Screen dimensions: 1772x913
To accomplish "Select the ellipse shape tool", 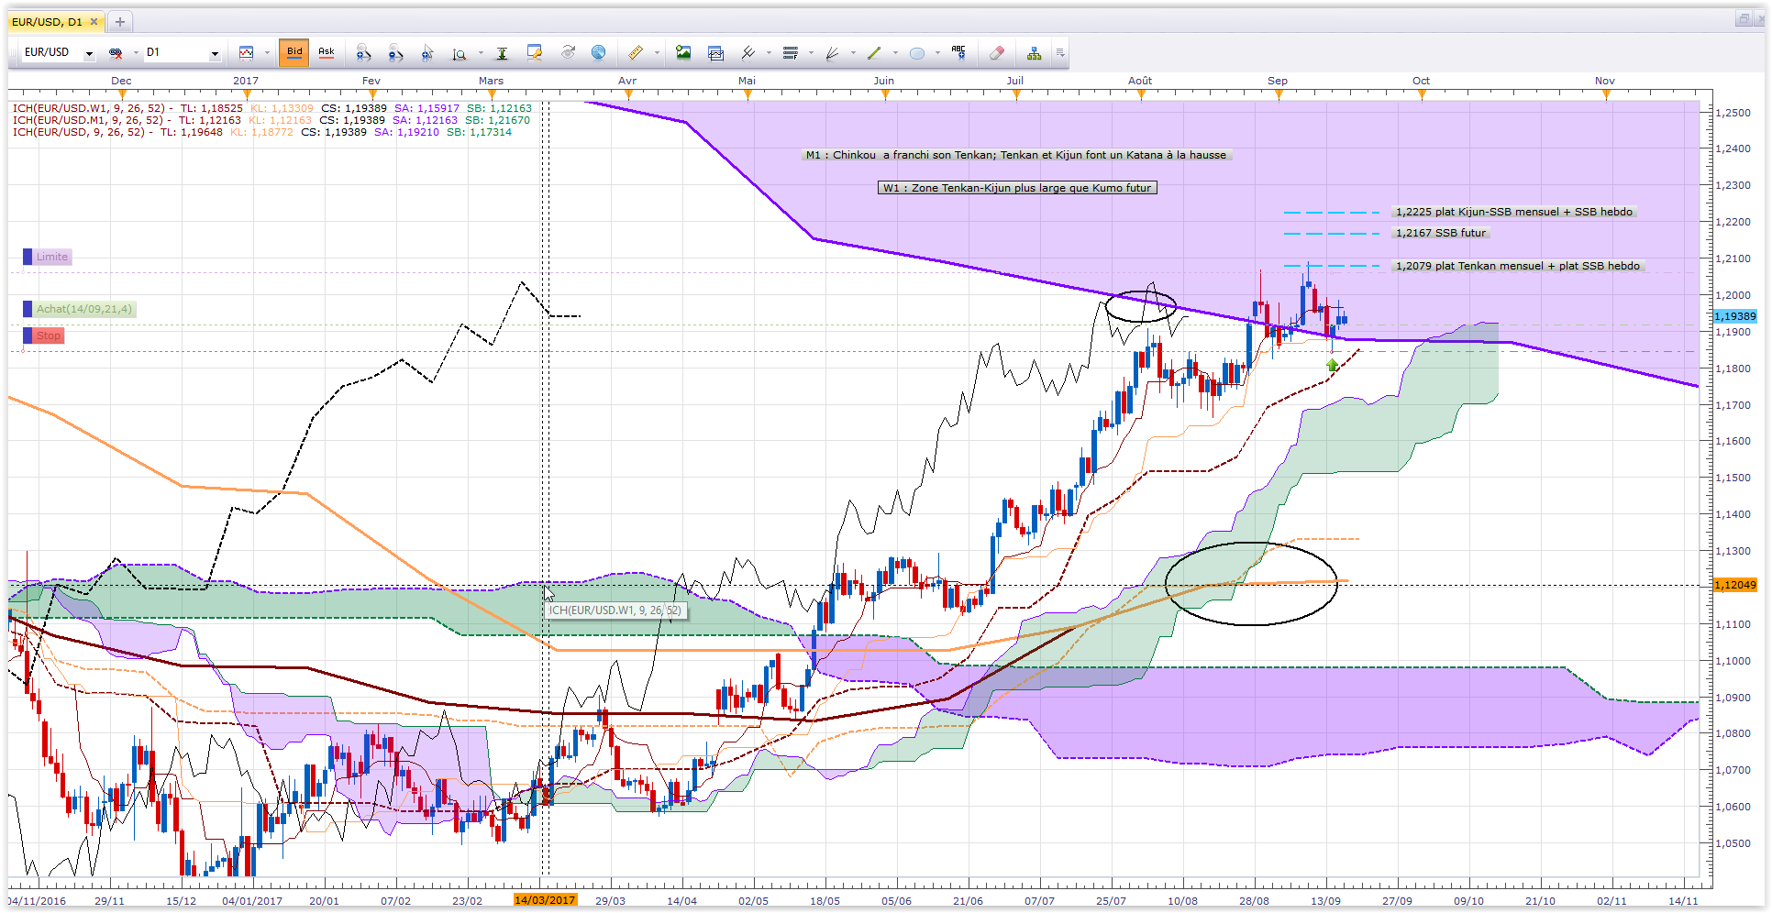I will pos(916,53).
